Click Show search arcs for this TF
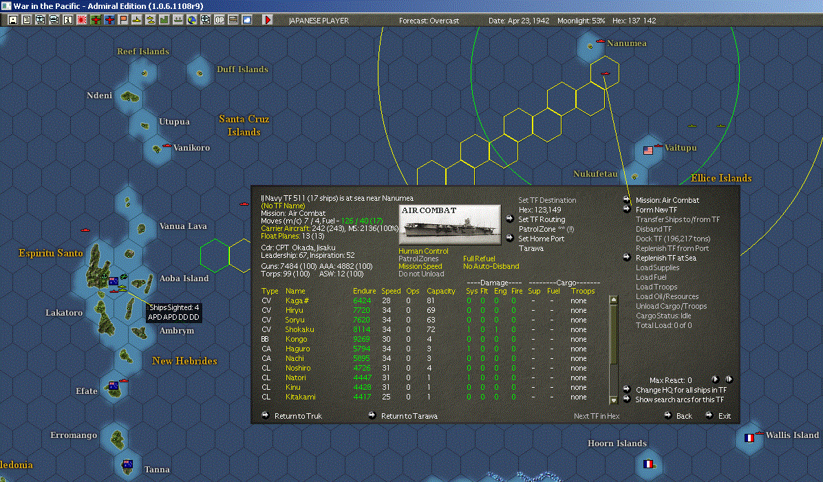This screenshot has width=823, height=482. [679, 399]
